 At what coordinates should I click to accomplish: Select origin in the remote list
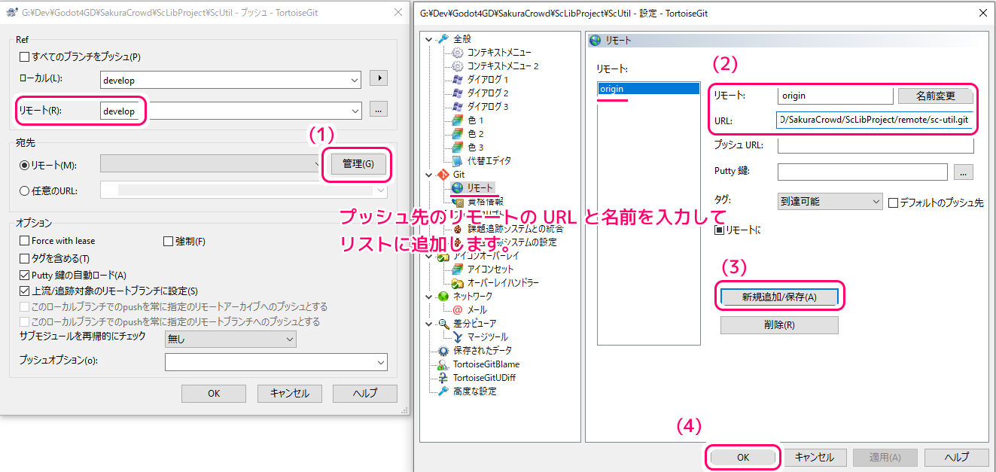click(648, 89)
